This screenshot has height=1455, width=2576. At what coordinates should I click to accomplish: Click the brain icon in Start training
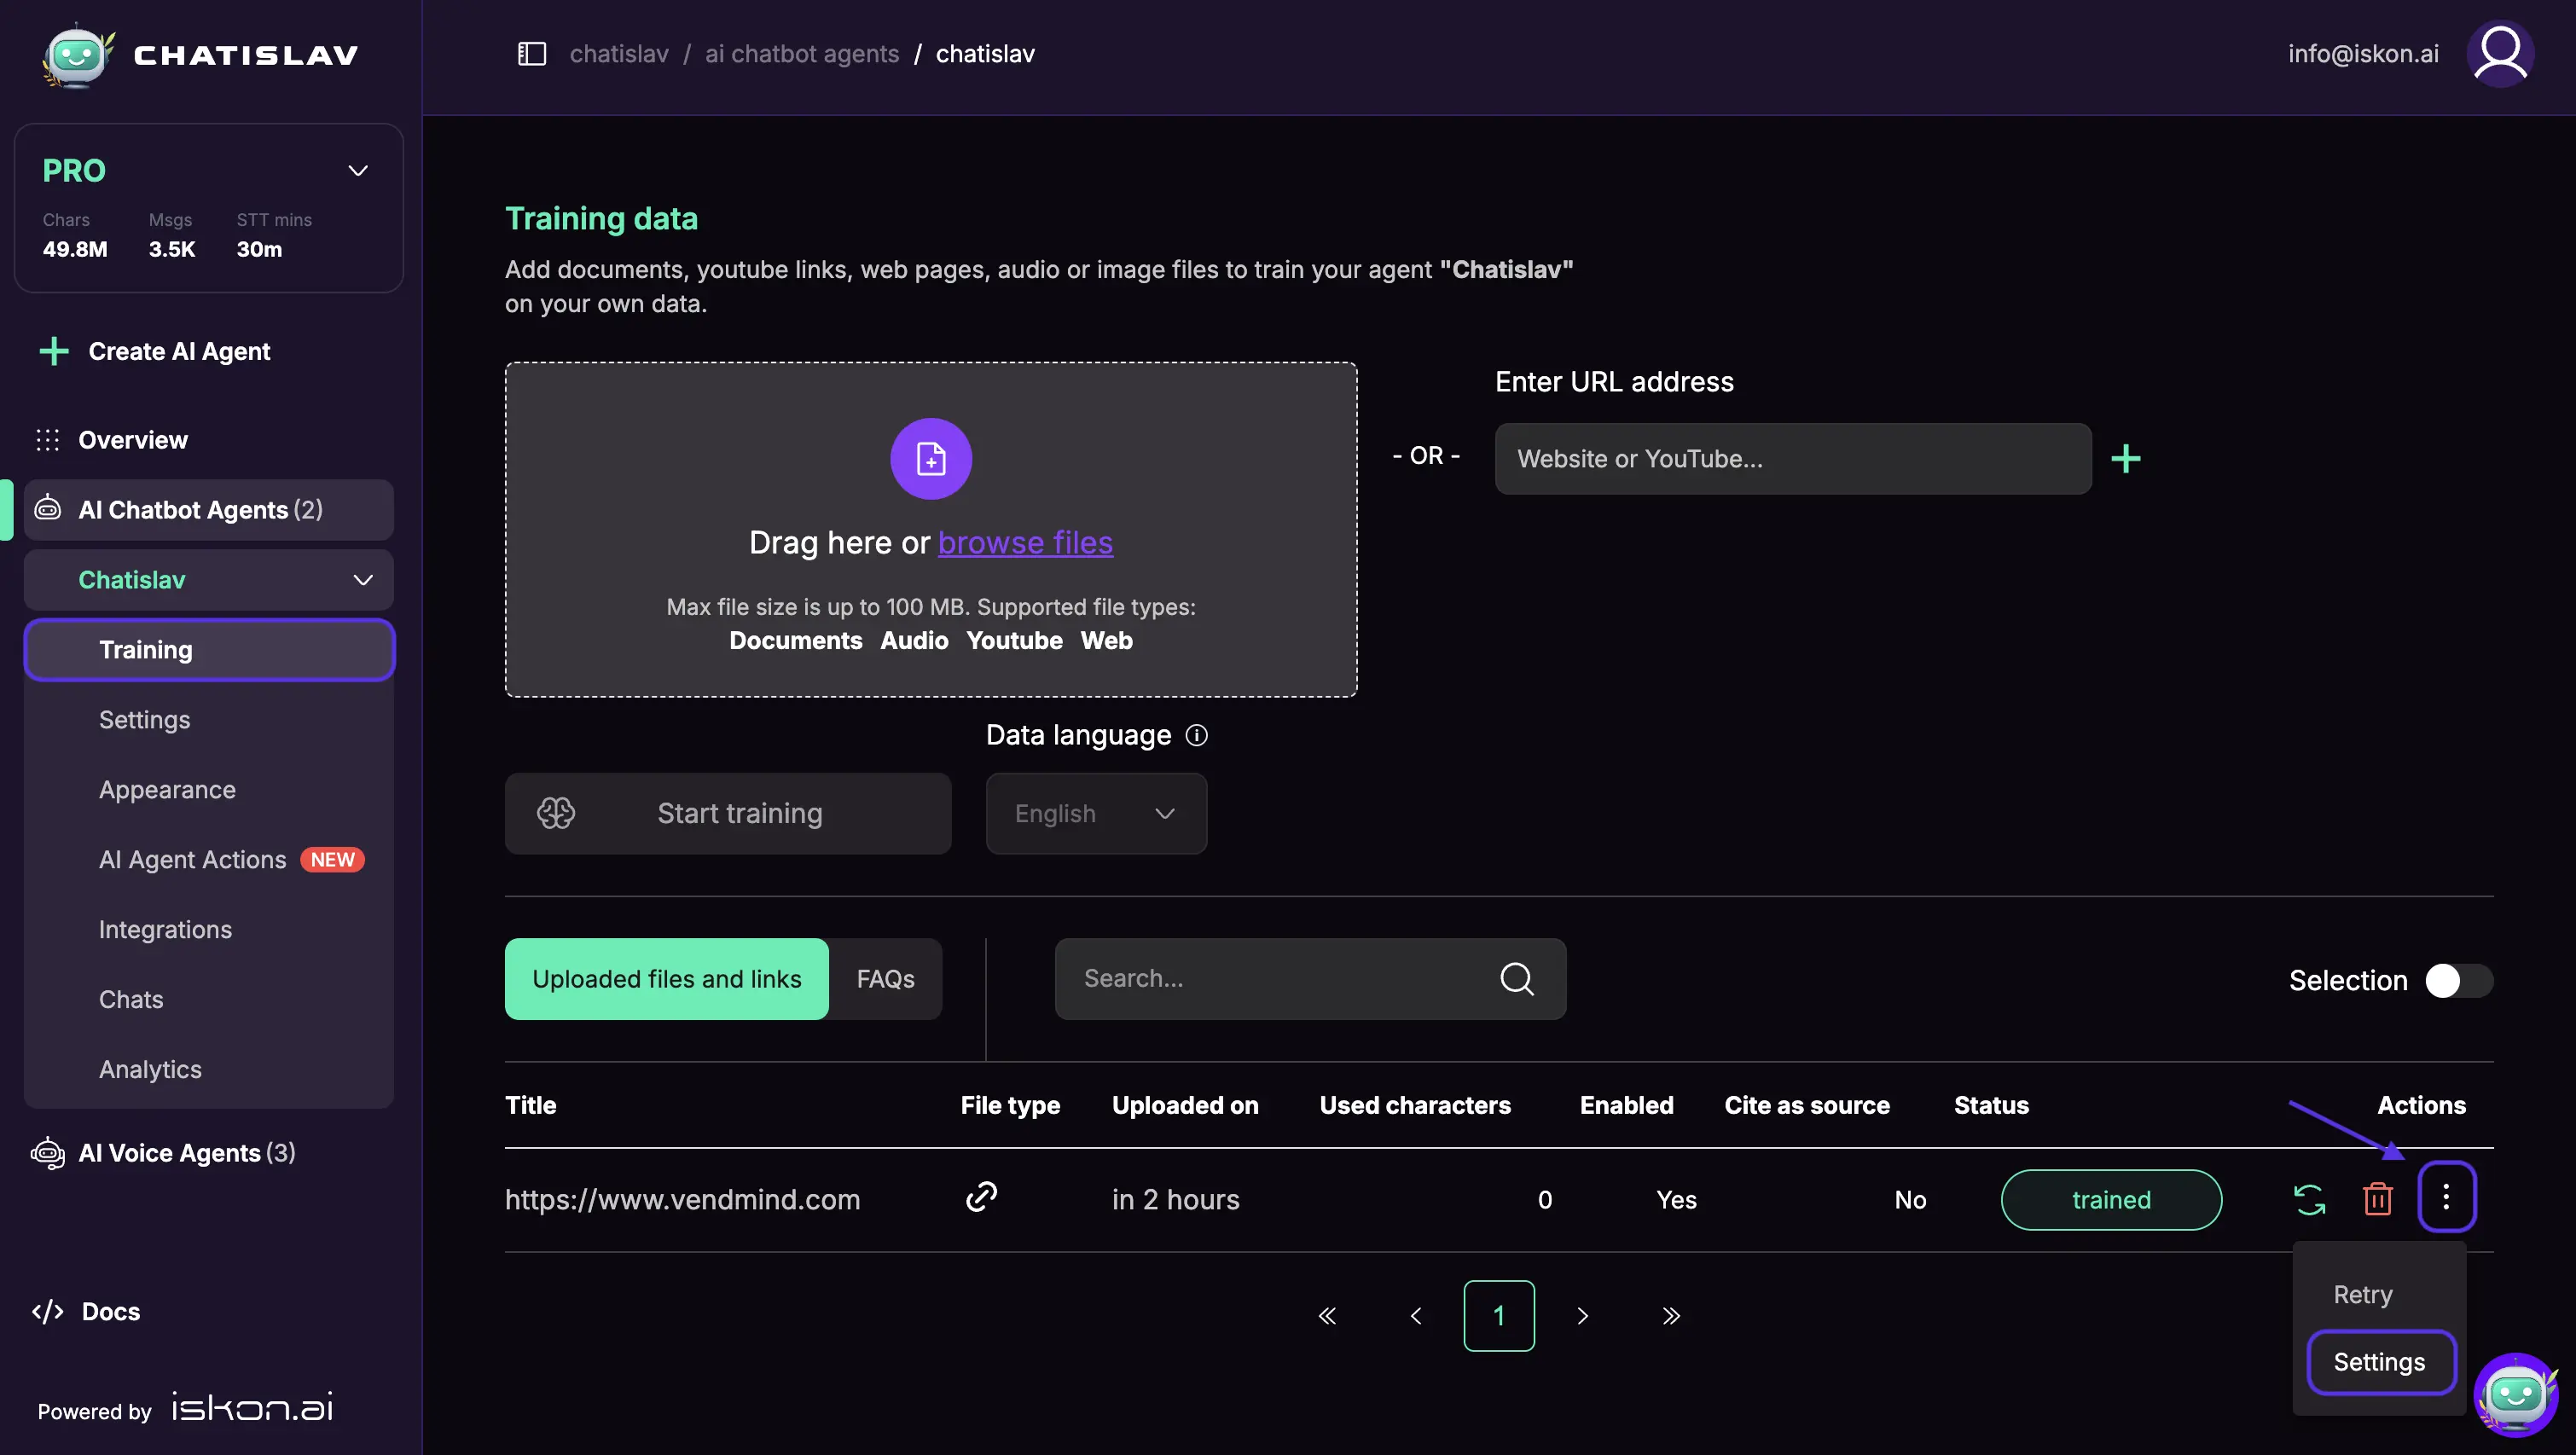(x=556, y=813)
